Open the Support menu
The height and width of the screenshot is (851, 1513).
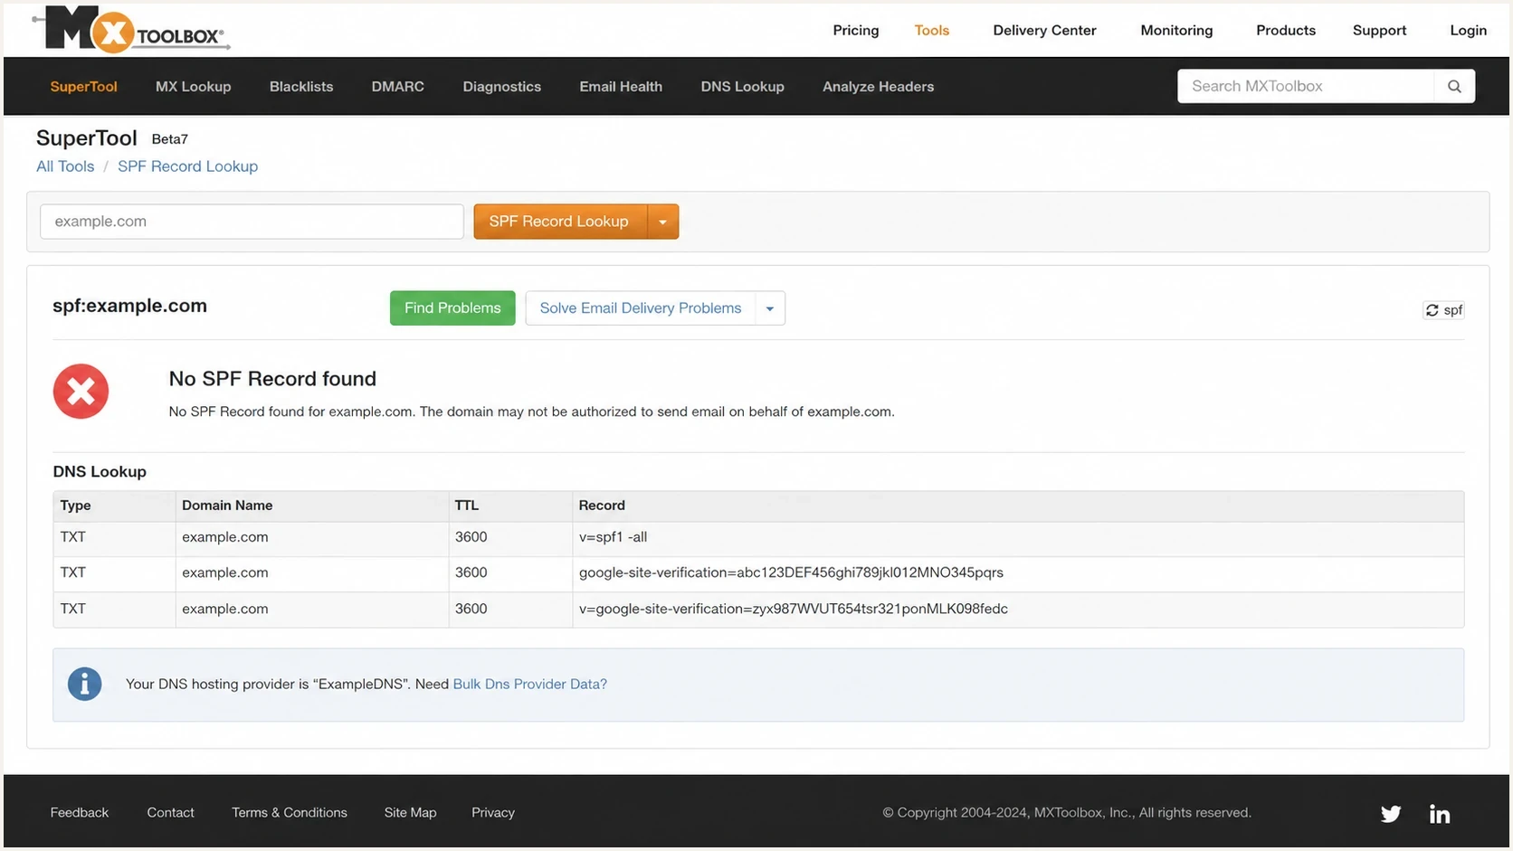point(1379,30)
